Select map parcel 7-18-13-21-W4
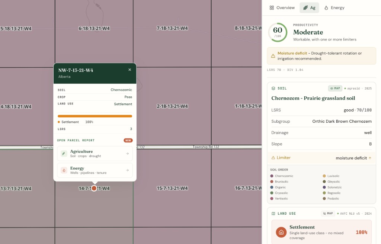 click(172, 28)
